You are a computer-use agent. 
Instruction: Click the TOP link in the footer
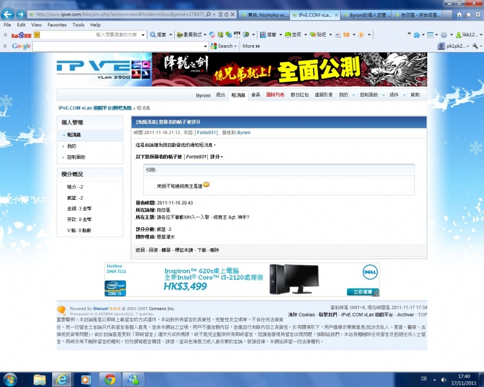pos(422,315)
